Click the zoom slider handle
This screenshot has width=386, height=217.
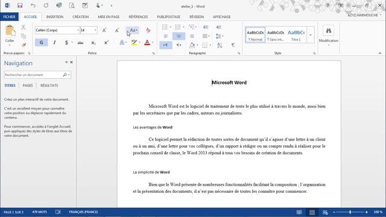click(x=350, y=212)
